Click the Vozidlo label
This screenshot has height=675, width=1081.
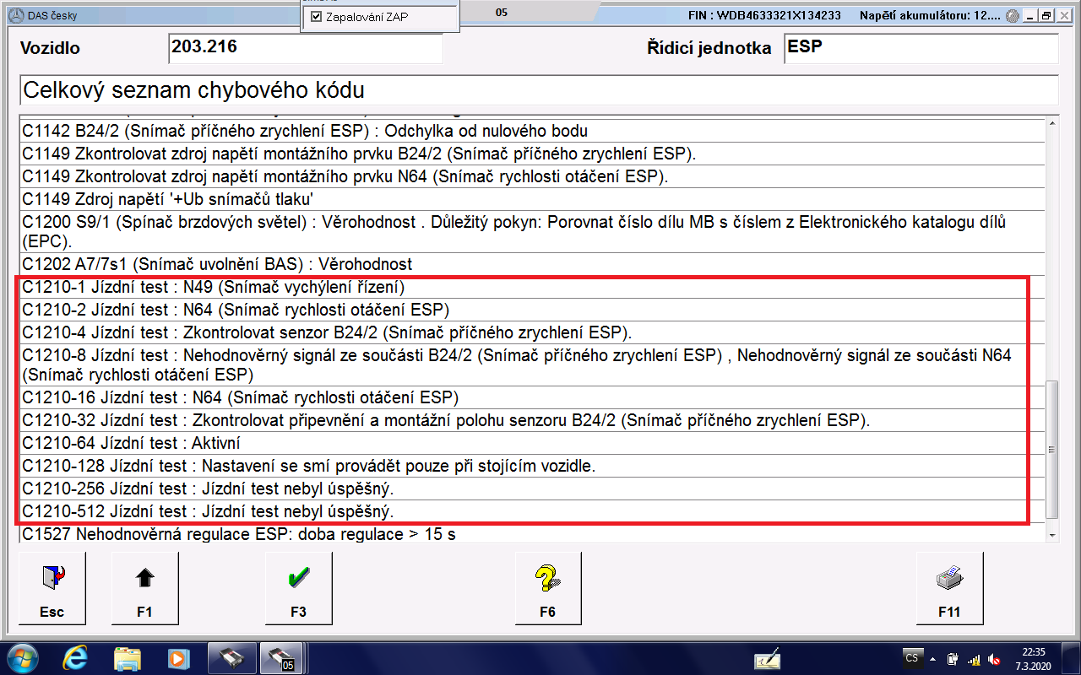(x=51, y=49)
